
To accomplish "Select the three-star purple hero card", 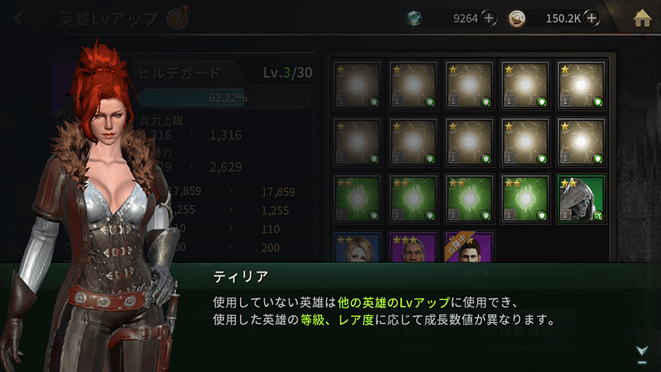I will [x=413, y=247].
